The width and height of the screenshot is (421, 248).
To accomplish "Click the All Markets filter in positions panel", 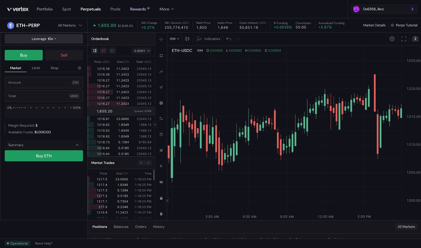I will pyautogui.click(x=406, y=227).
